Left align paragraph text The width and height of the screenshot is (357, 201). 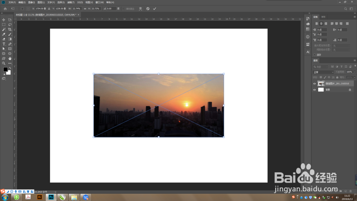tap(317, 24)
